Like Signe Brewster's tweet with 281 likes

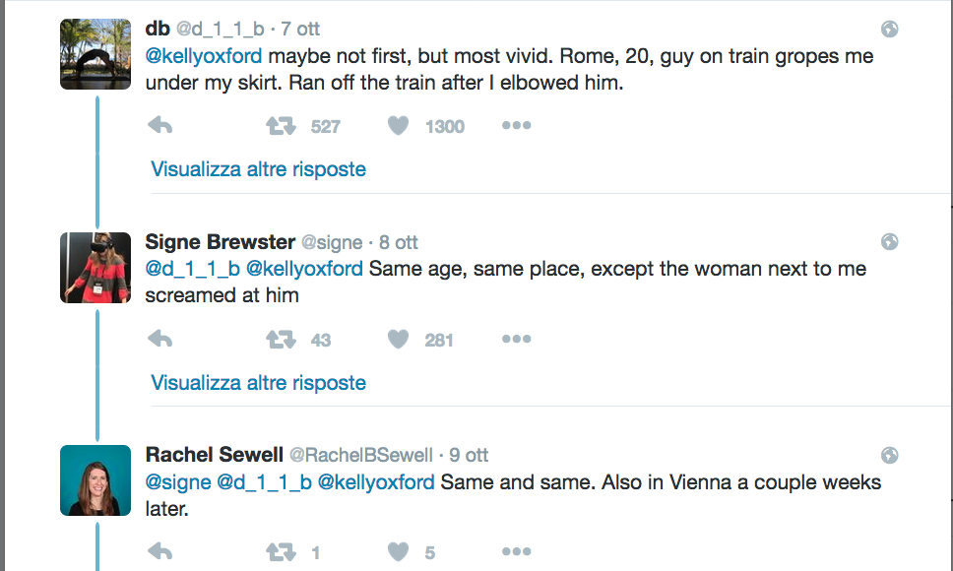[x=398, y=340]
